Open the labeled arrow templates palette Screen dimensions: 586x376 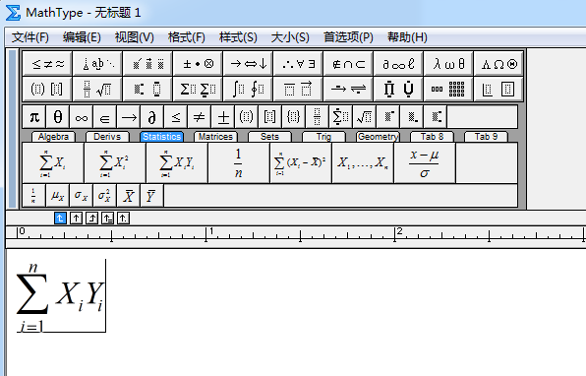(x=348, y=89)
